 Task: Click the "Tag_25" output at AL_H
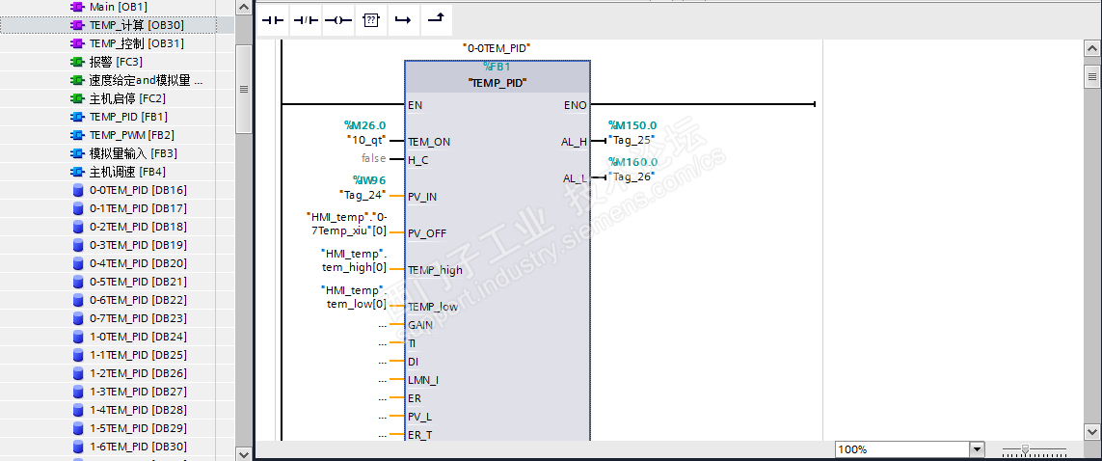(x=632, y=139)
